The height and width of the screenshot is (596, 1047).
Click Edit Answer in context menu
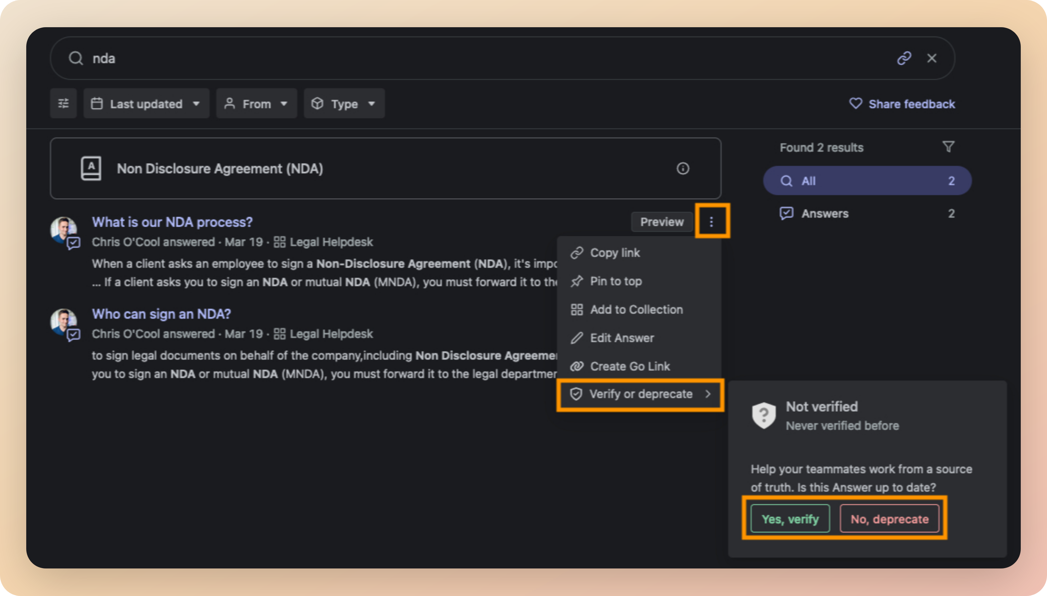(621, 338)
